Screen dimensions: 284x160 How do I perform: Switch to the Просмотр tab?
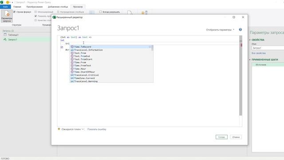pyautogui.click(x=78, y=7)
